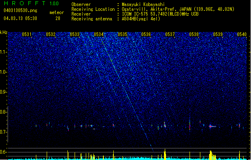Select the file name 0403130530.png
This screenshot has height=160, width=251.
tap(20, 10)
